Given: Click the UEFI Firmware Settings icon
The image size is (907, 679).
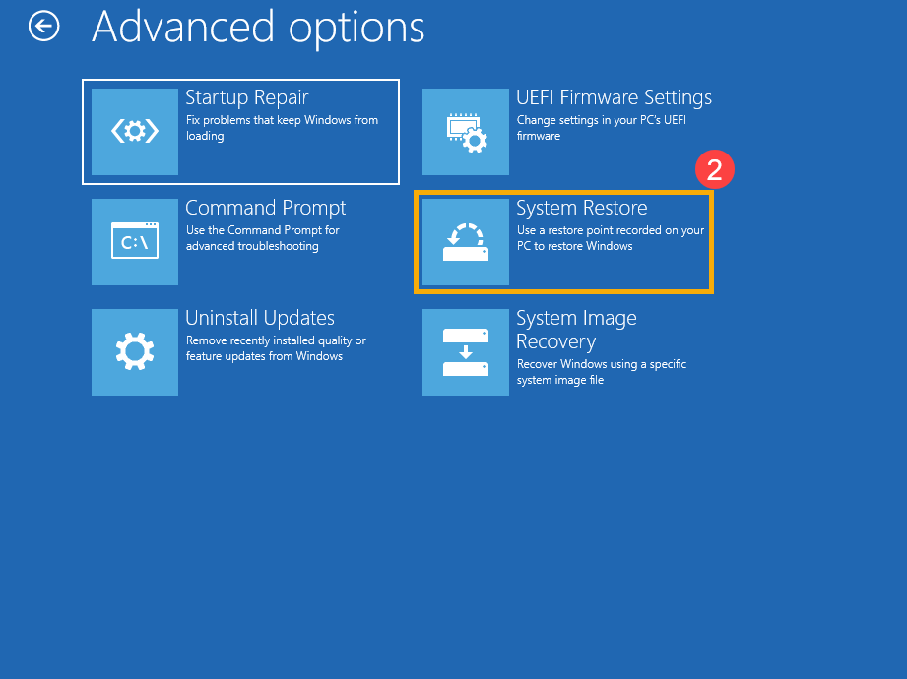Looking at the screenshot, I should (x=466, y=132).
